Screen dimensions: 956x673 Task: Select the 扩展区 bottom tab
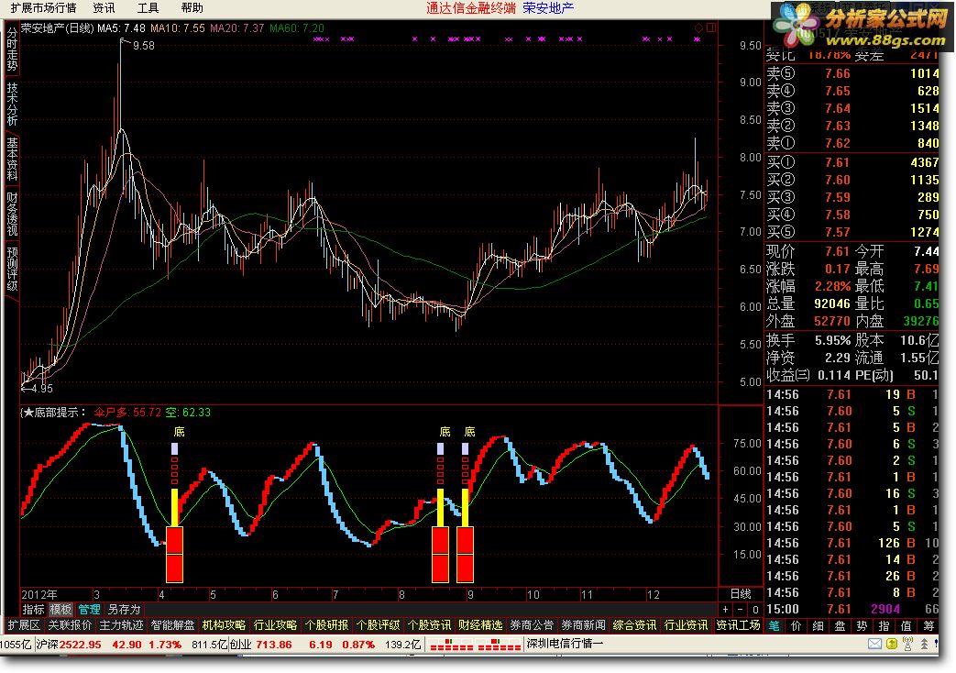[24, 624]
